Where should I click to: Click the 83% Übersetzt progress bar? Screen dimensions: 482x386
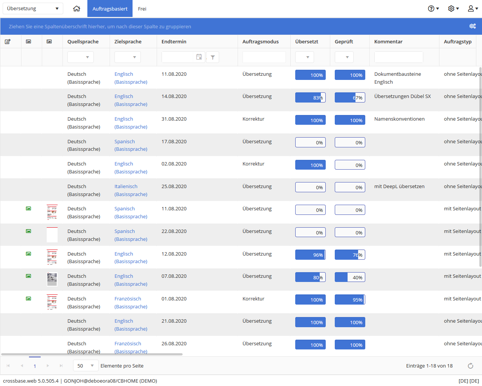310,98
